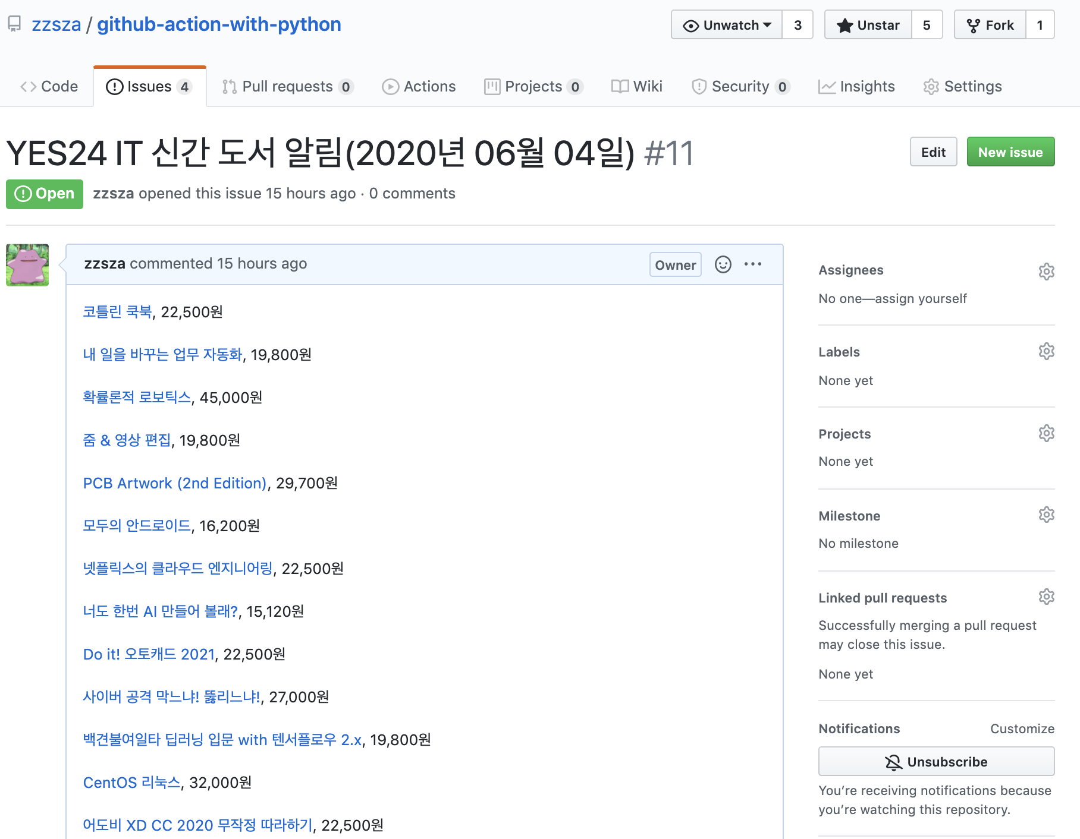Go to the Insights tab

pyautogui.click(x=856, y=87)
